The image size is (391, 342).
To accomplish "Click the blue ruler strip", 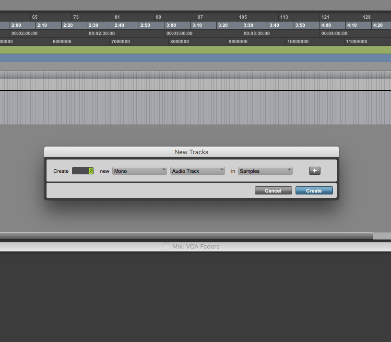I will (x=196, y=58).
